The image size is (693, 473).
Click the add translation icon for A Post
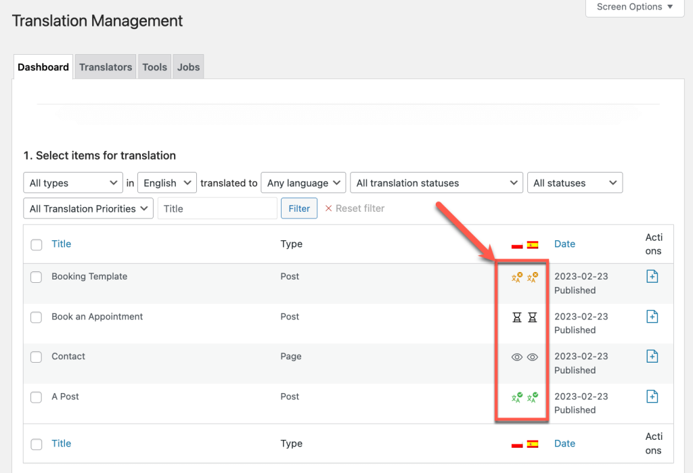(x=652, y=396)
